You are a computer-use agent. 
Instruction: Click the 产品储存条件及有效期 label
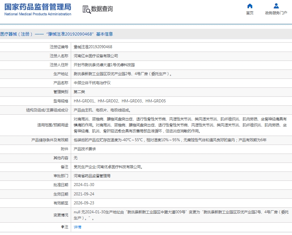(x=50, y=140)
